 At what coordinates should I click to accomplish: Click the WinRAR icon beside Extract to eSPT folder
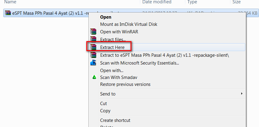tap(93, 55)
